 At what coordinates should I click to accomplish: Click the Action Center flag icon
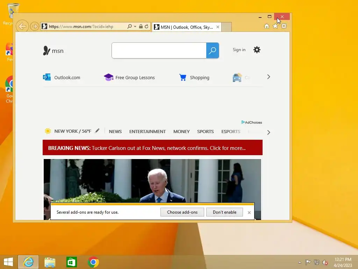pyautogui.click(x=308, y=262)
